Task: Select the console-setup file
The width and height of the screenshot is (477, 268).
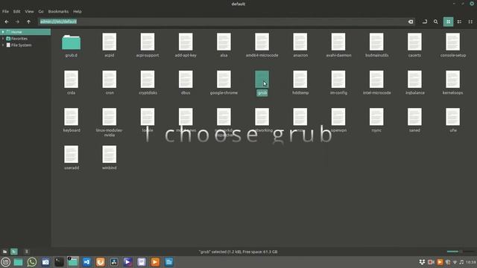Action: (x=453, y=45)
